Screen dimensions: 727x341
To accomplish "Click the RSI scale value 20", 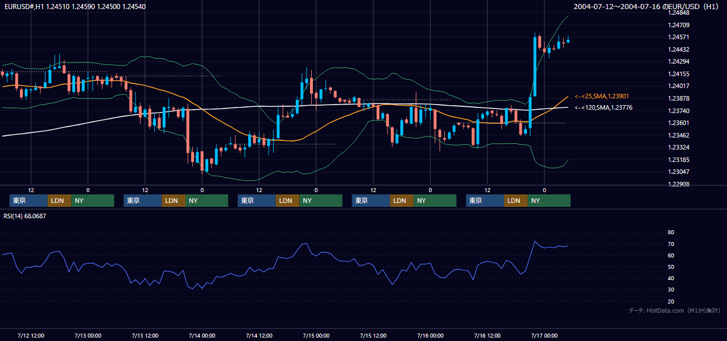I will [671, 301].
